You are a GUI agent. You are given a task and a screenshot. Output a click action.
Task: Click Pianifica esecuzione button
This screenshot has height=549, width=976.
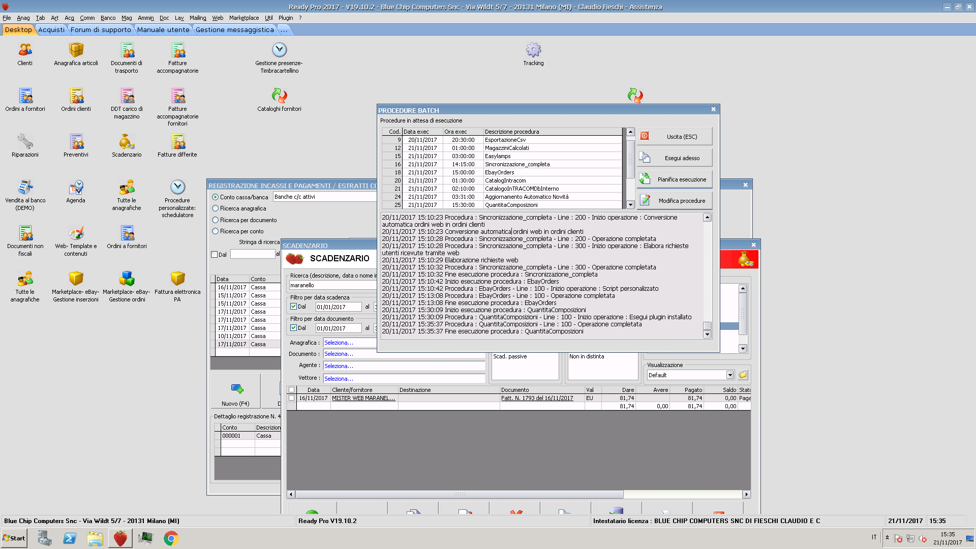[x=675, y=179]
